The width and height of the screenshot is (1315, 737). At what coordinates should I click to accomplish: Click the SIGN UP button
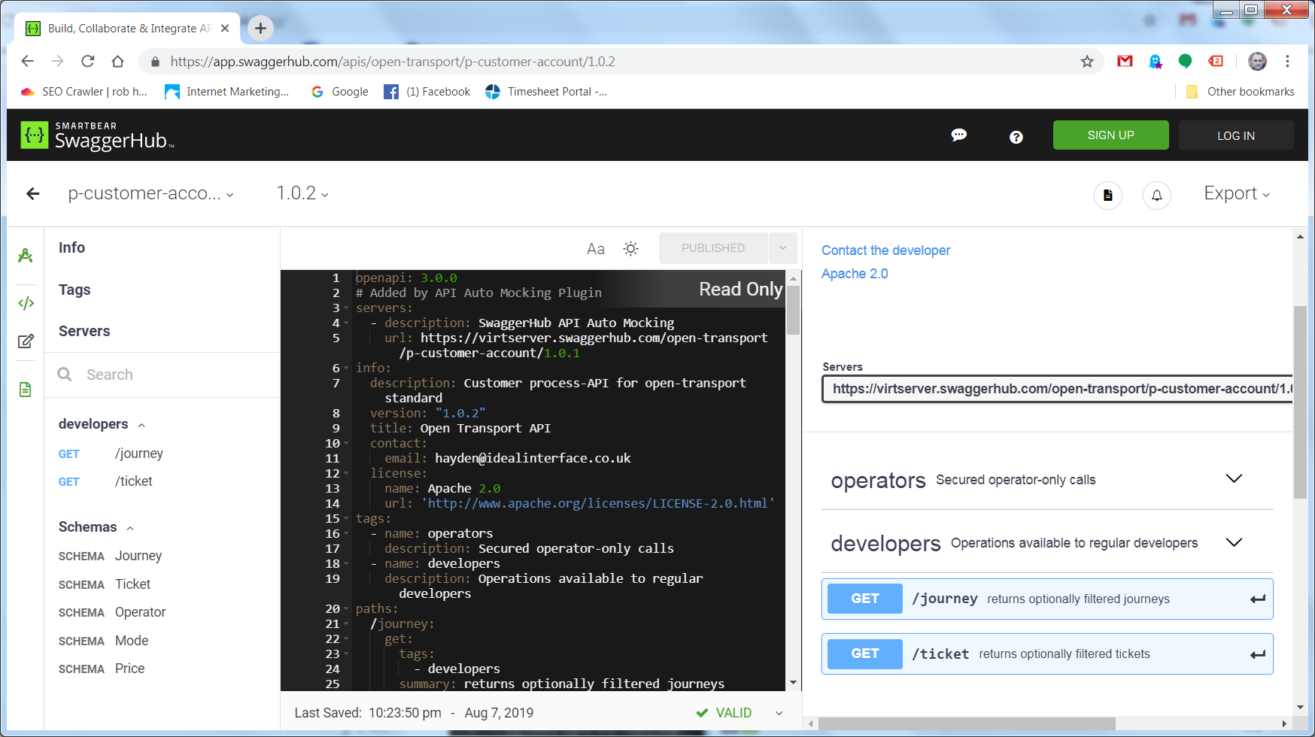pos(1110,135)
